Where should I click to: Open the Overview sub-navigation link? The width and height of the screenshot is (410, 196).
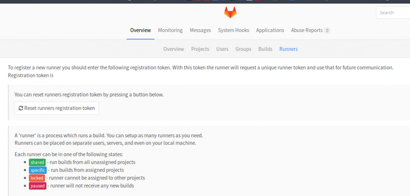(174, 49)
